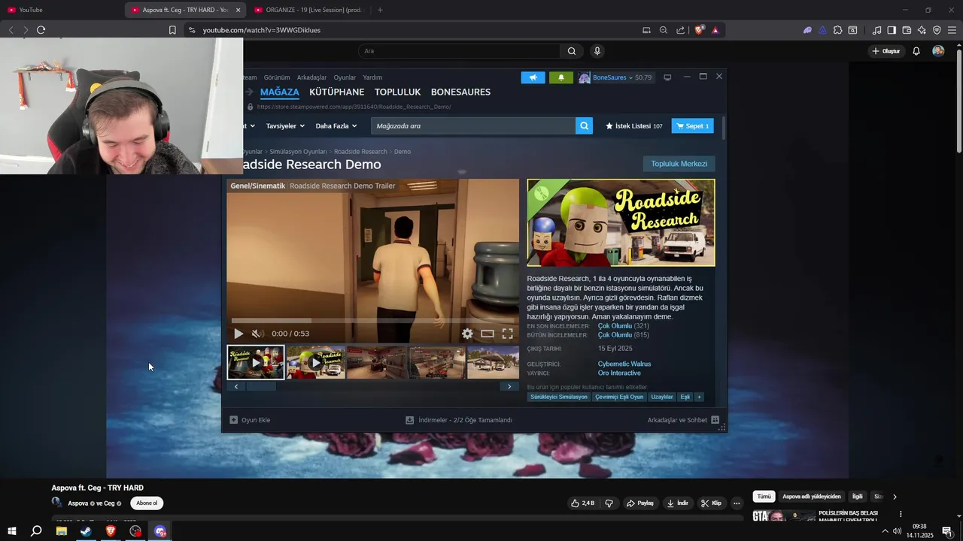Click Sürükleyici Simülasyon tag
The image size is (963, 541).
[559, 397]
